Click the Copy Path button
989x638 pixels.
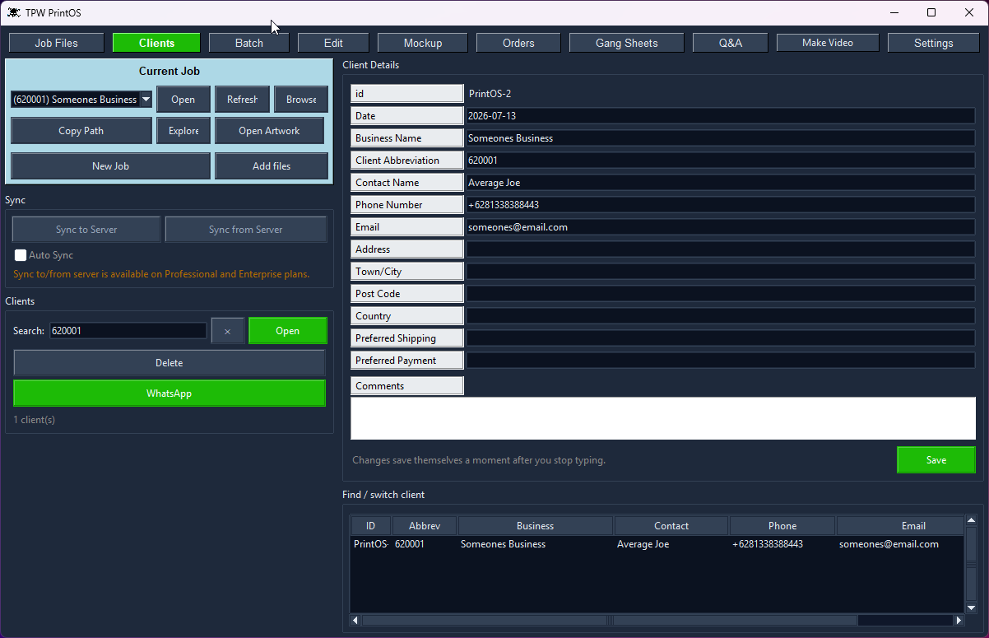tap(81, 131)
